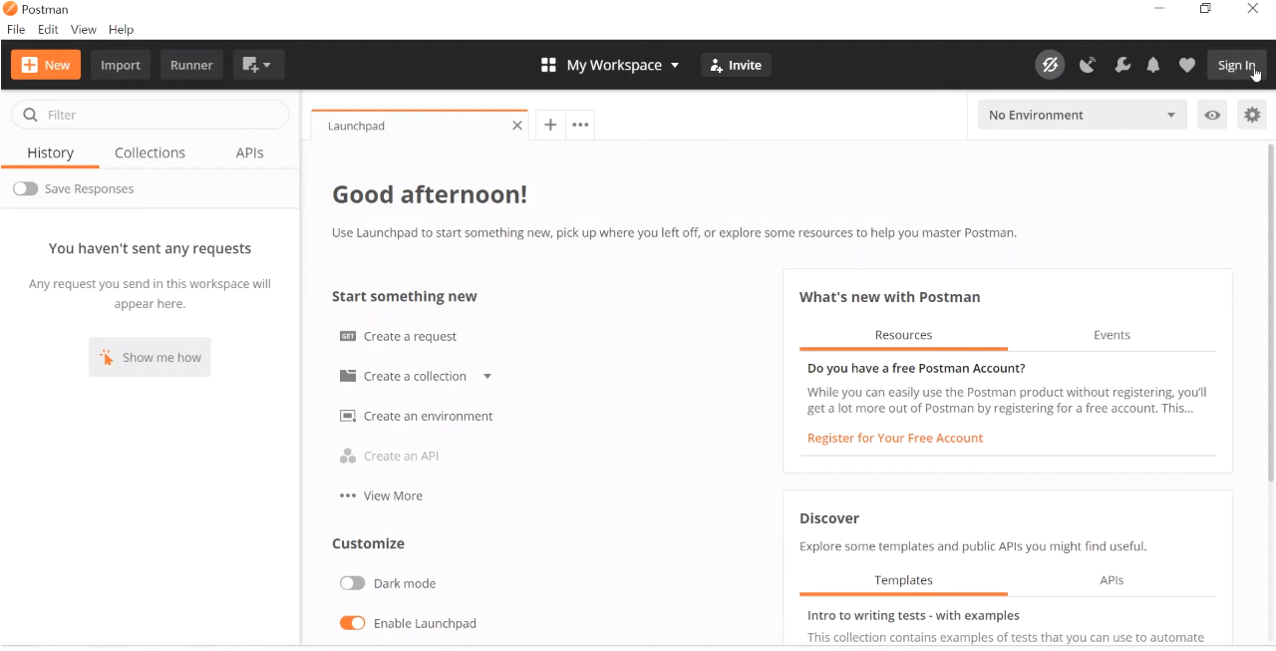Select the Templates tab in Discover
Screen dimensions: 1276x651
click(903, 580)
